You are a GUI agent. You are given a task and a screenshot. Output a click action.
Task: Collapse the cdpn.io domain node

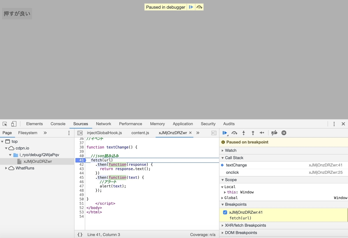6,148
